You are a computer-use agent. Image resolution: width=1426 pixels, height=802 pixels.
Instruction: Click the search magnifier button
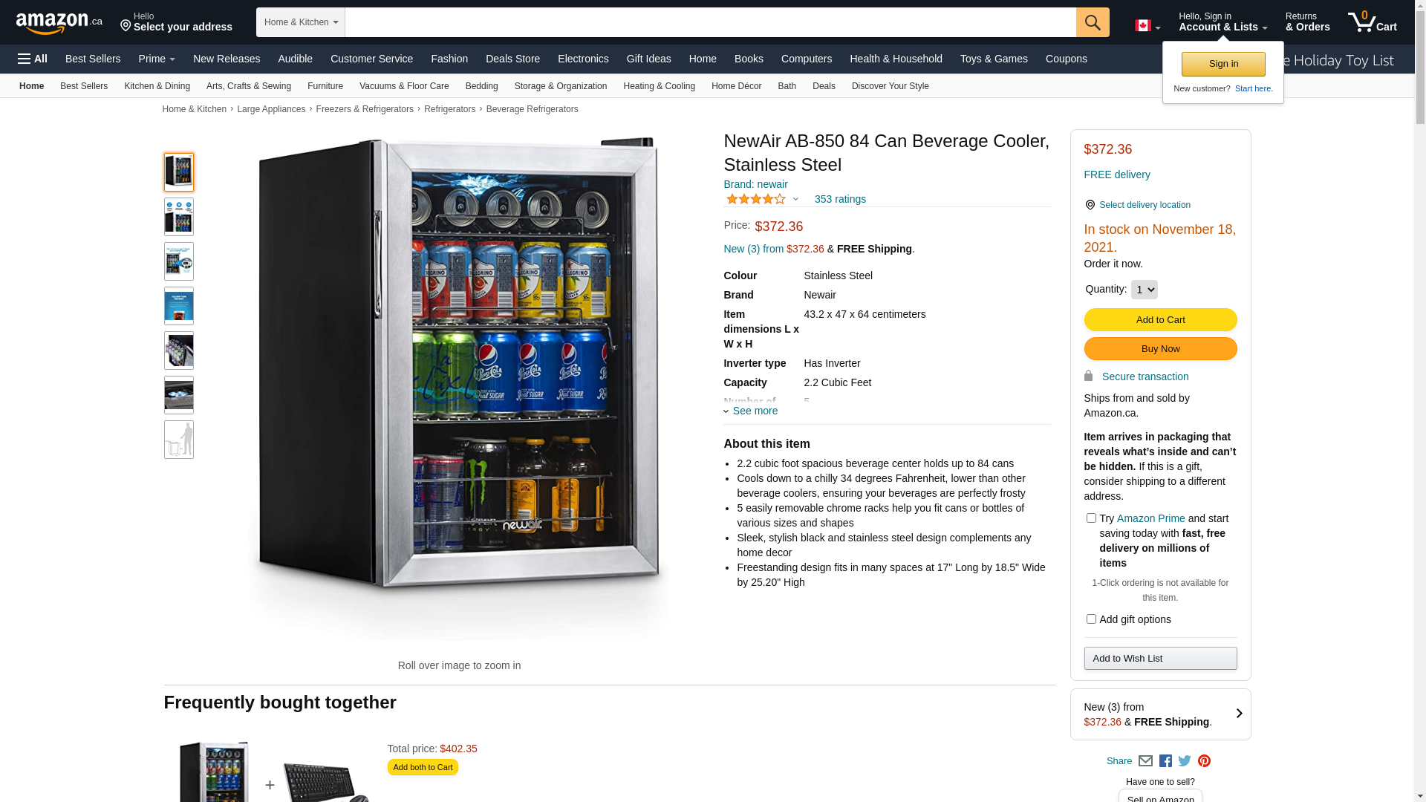pyautogui.click(x=1093, y=22)
